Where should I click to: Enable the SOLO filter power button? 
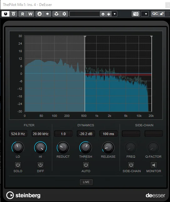[18, 165]
